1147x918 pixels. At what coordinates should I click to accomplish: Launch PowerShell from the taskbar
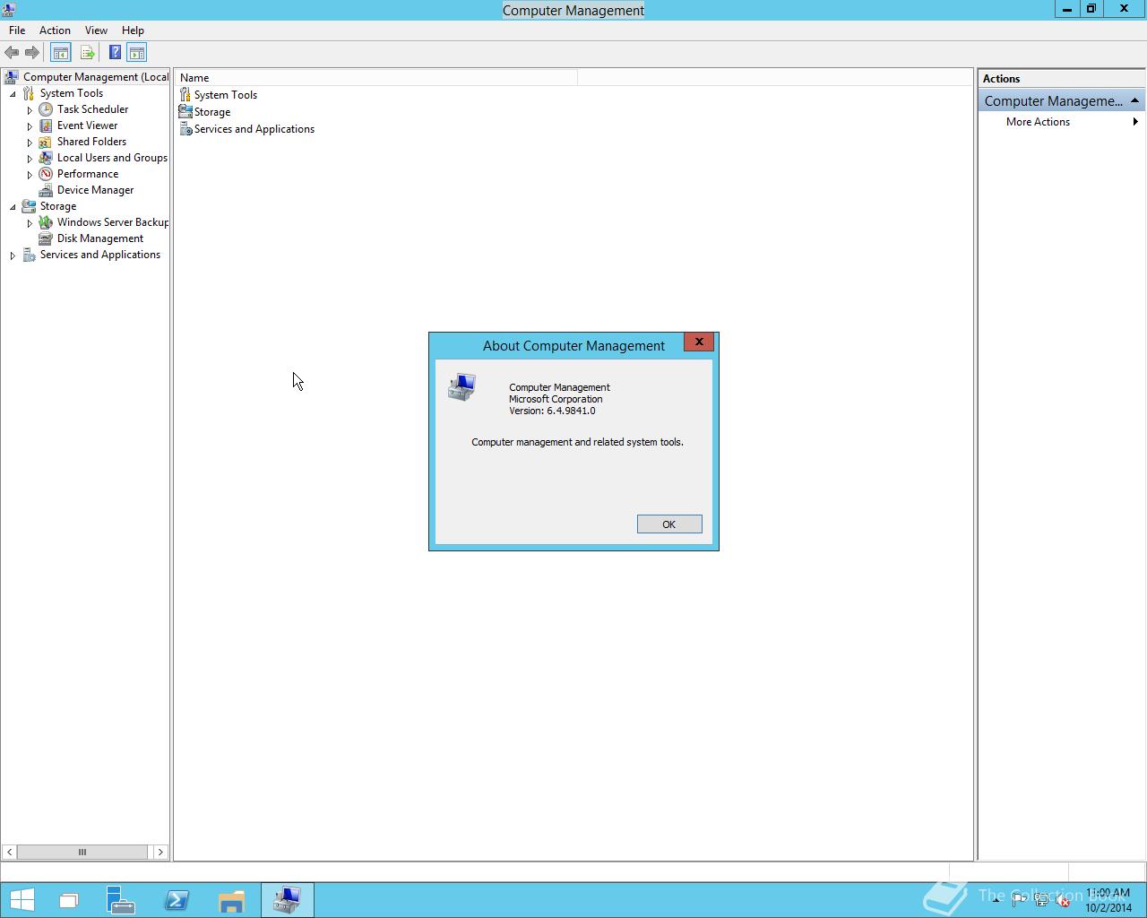(176, 900)
